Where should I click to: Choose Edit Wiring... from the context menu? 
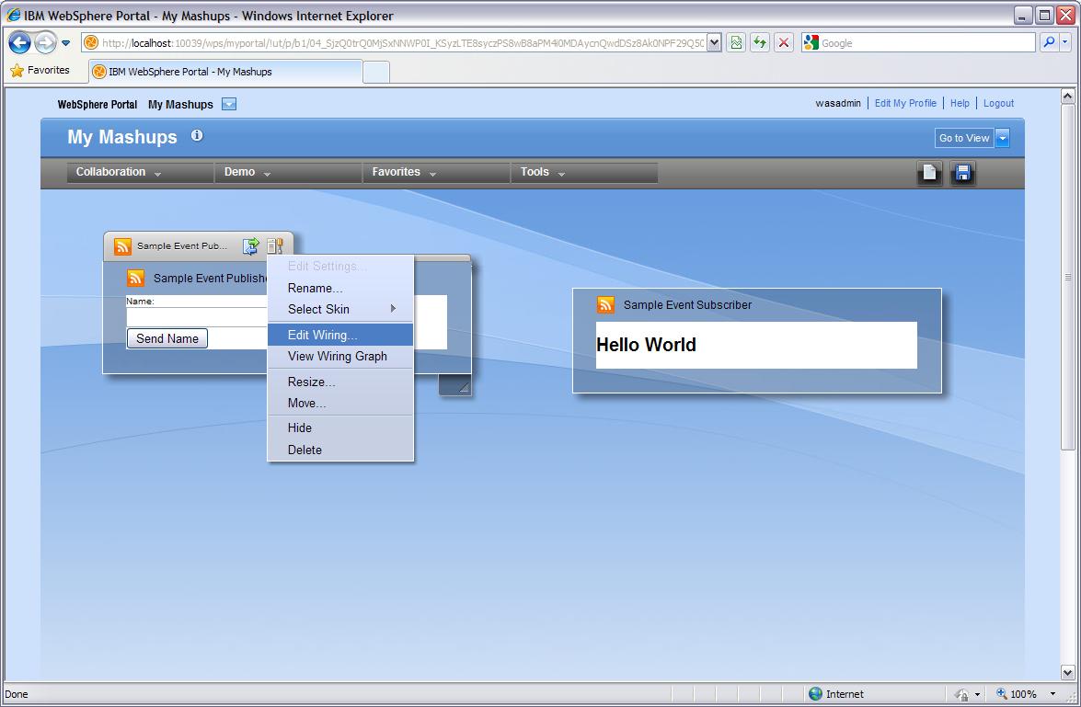coord(340,335)
